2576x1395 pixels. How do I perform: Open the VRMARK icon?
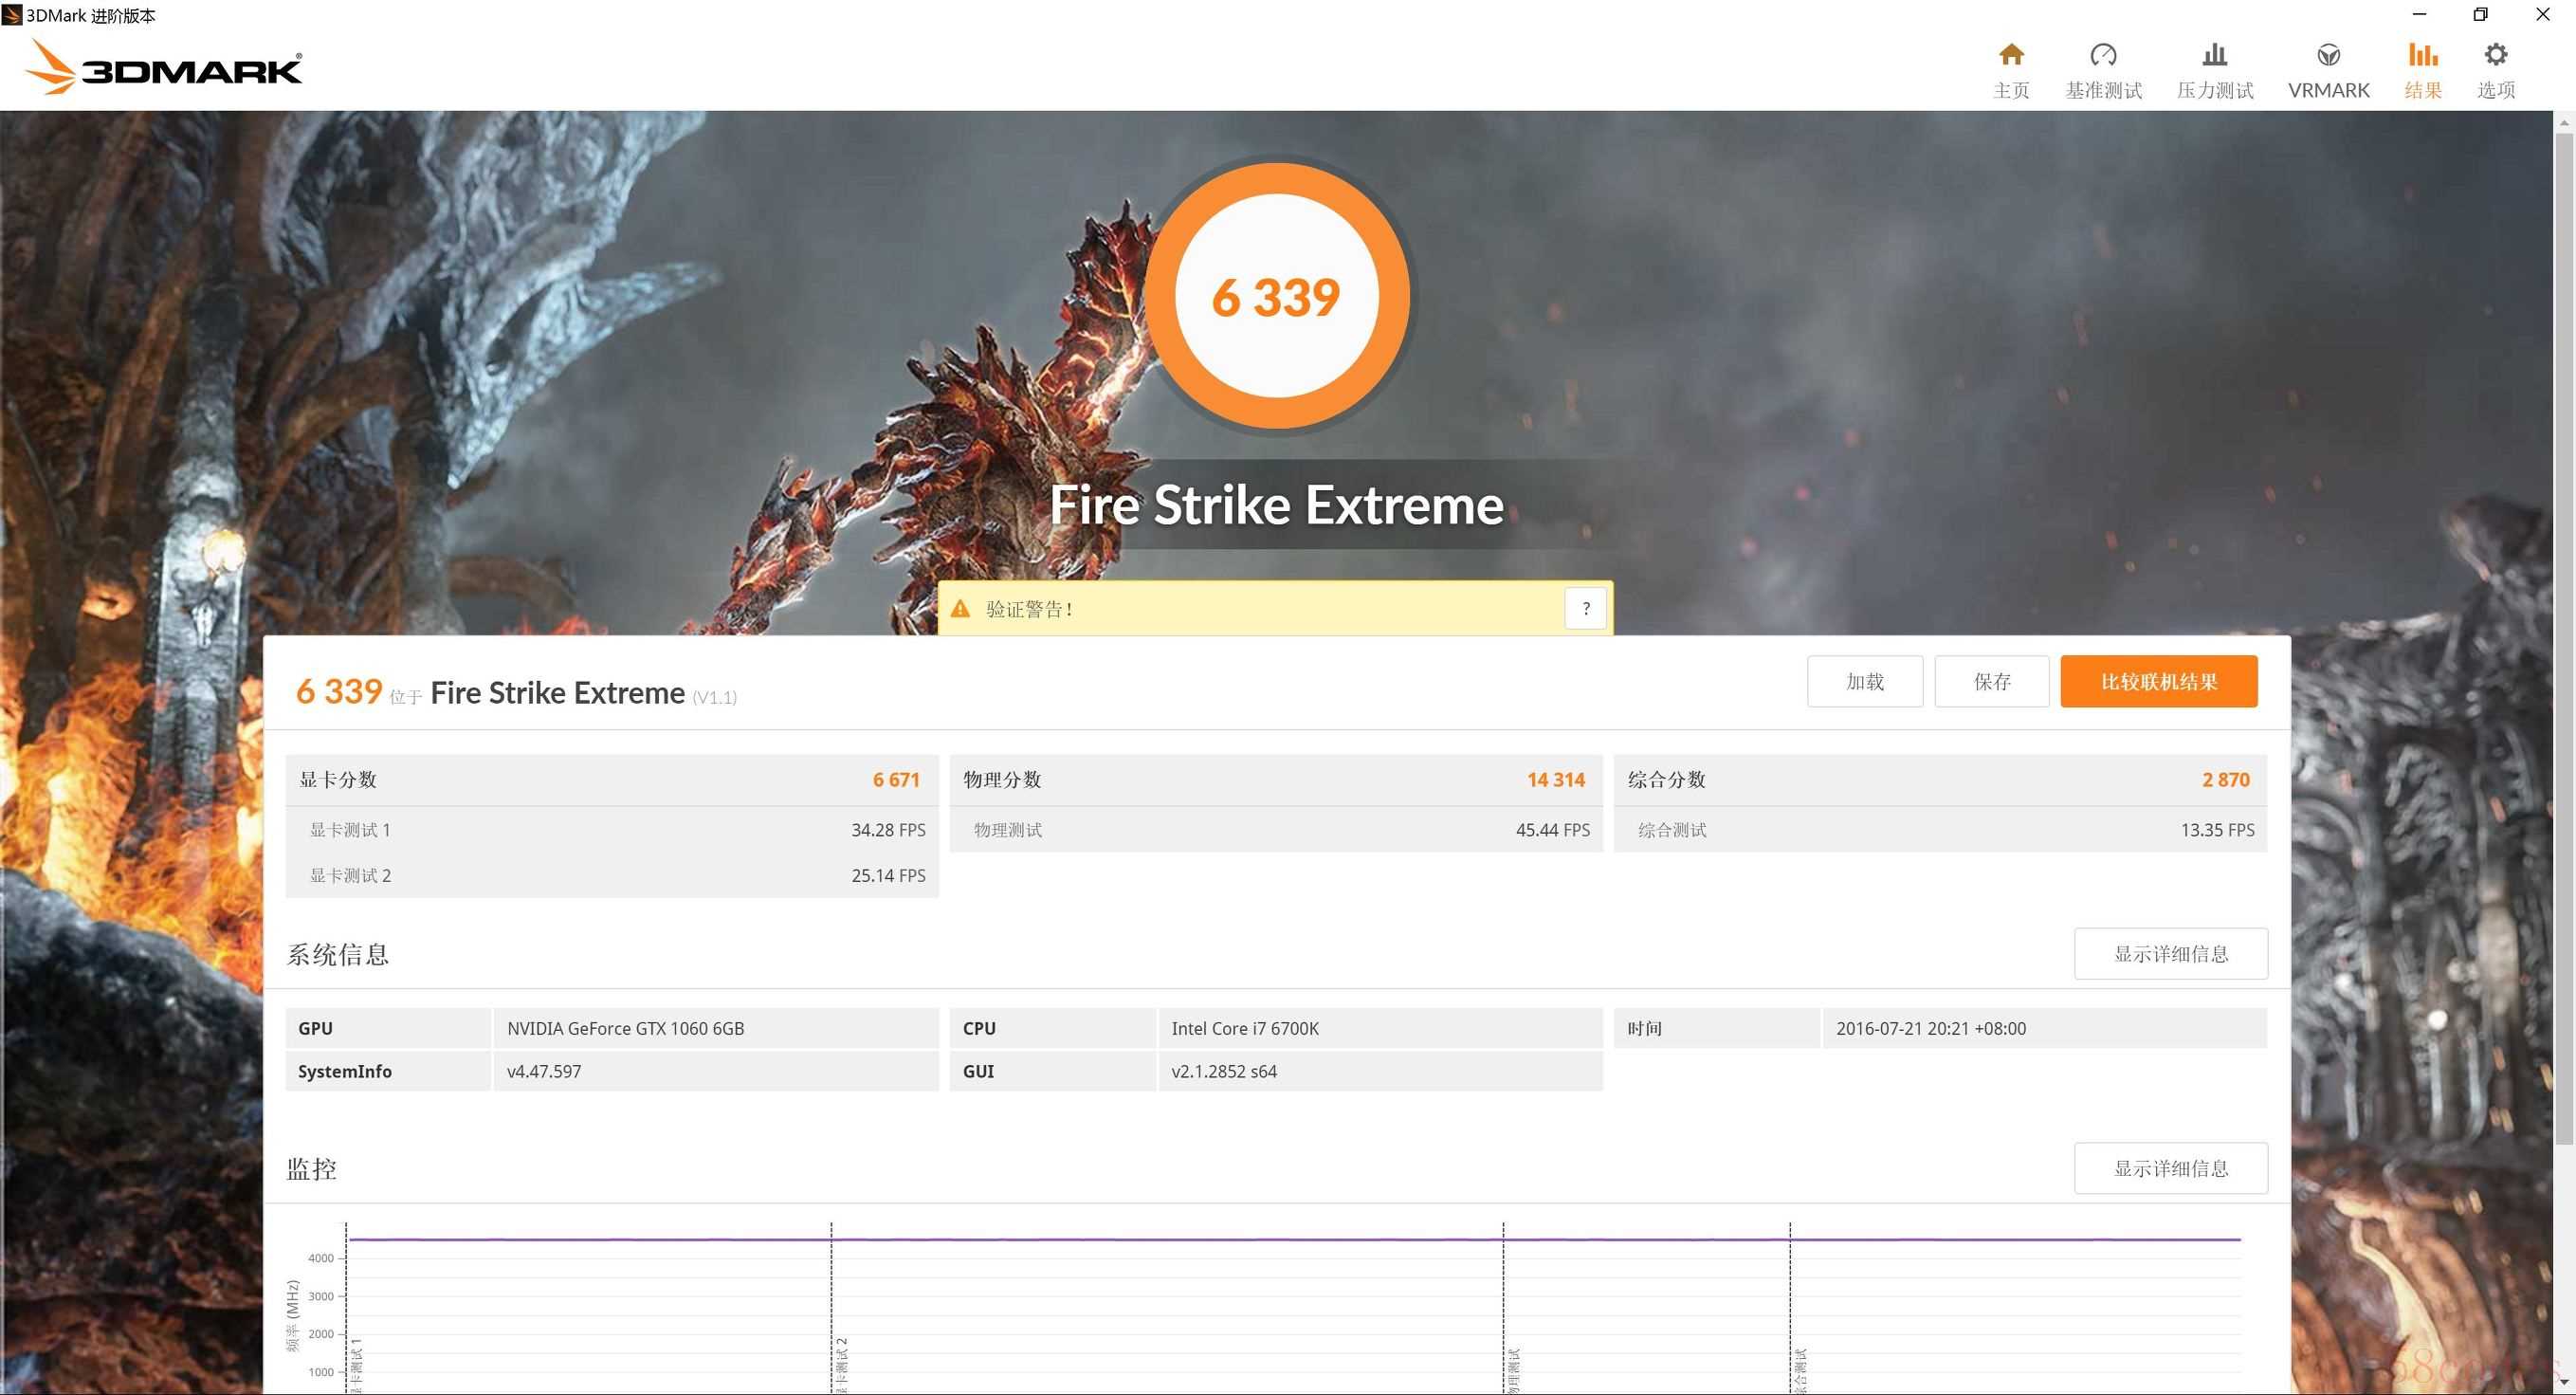click(2328, 55)
